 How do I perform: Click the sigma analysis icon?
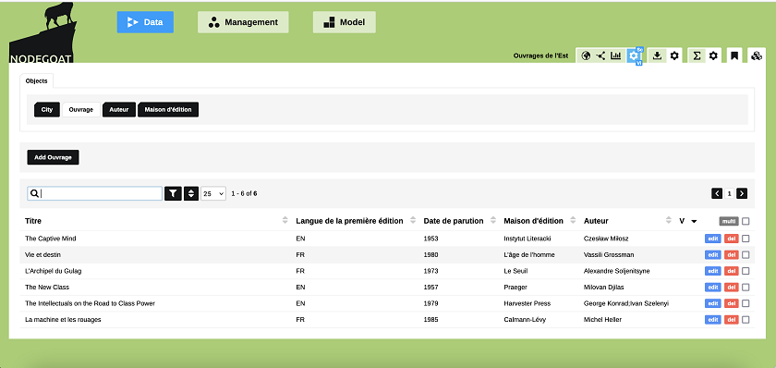tap(697, 56)
